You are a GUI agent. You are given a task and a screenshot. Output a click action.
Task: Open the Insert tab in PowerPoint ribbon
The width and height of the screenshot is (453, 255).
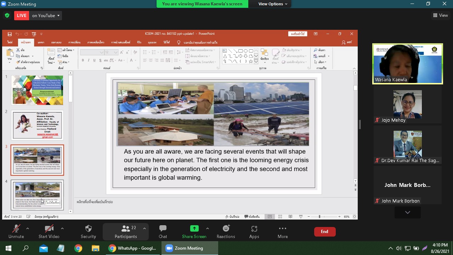click(41, 43)
